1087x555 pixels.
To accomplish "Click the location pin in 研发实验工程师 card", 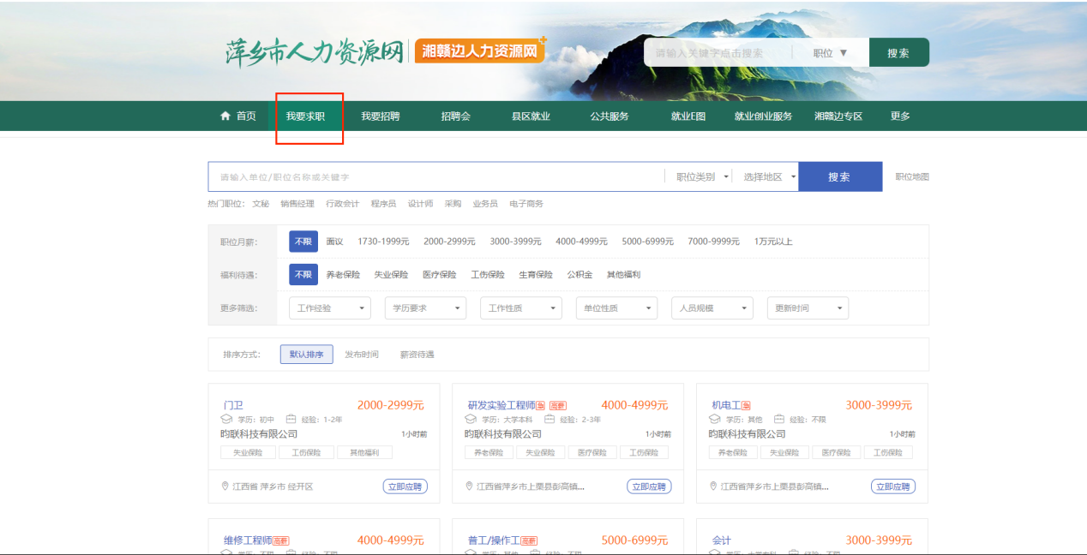I will [x=470, y=486].
